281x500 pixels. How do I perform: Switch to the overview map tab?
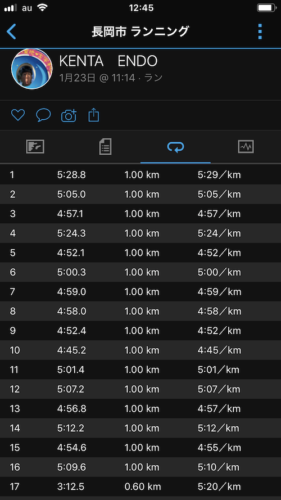coord(35,147)
